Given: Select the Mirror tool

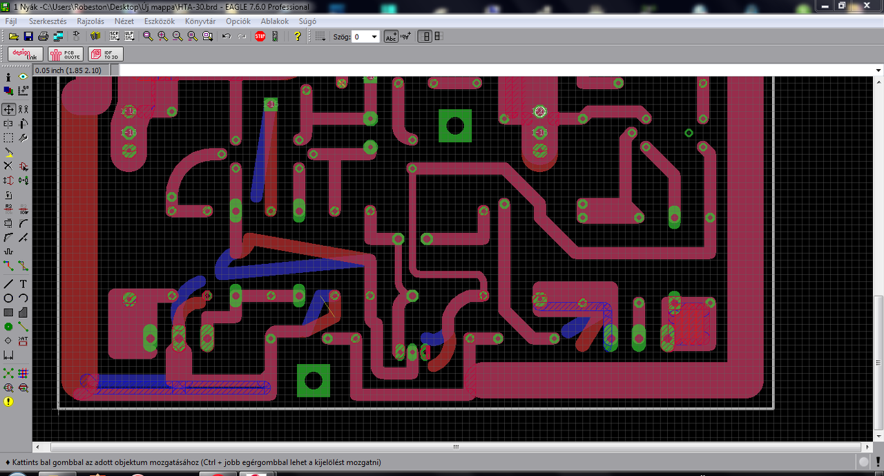Looking at the screenshot, I should coord(8,124).
